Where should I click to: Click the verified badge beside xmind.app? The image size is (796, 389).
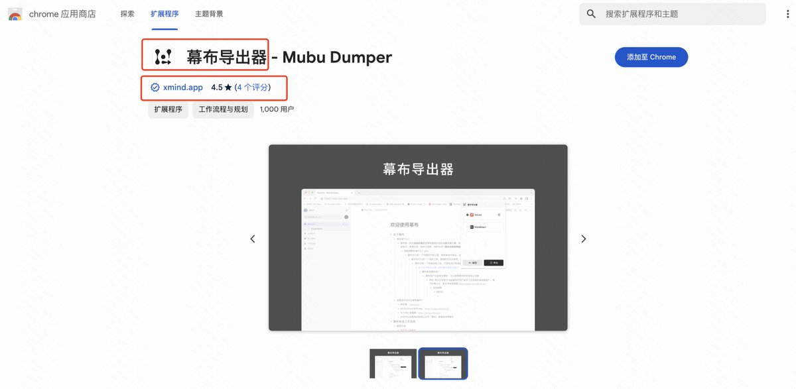155,87
